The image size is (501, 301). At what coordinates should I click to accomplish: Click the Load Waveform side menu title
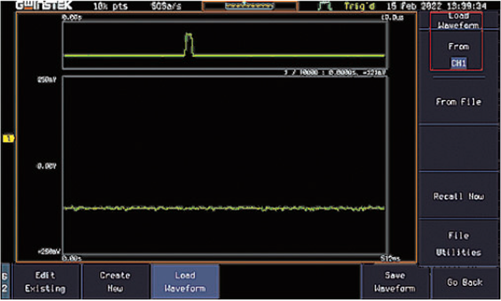pos(459,21)
